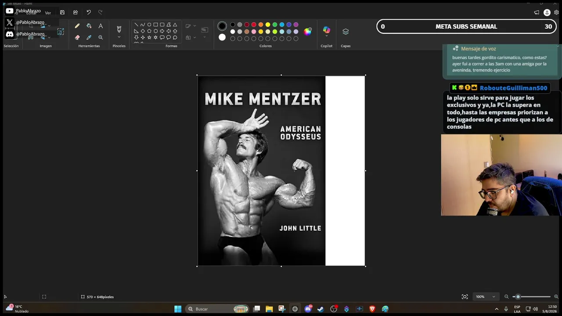Click the zoom in magnifier

pos(556,297)
